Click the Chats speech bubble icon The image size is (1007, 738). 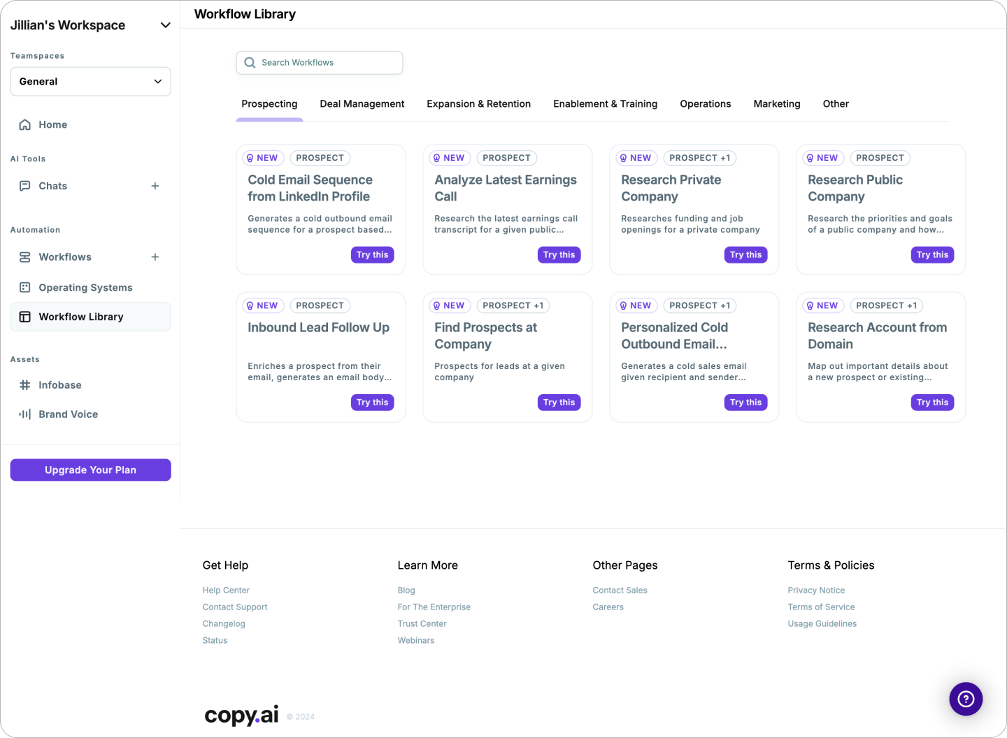click(25, 186)
